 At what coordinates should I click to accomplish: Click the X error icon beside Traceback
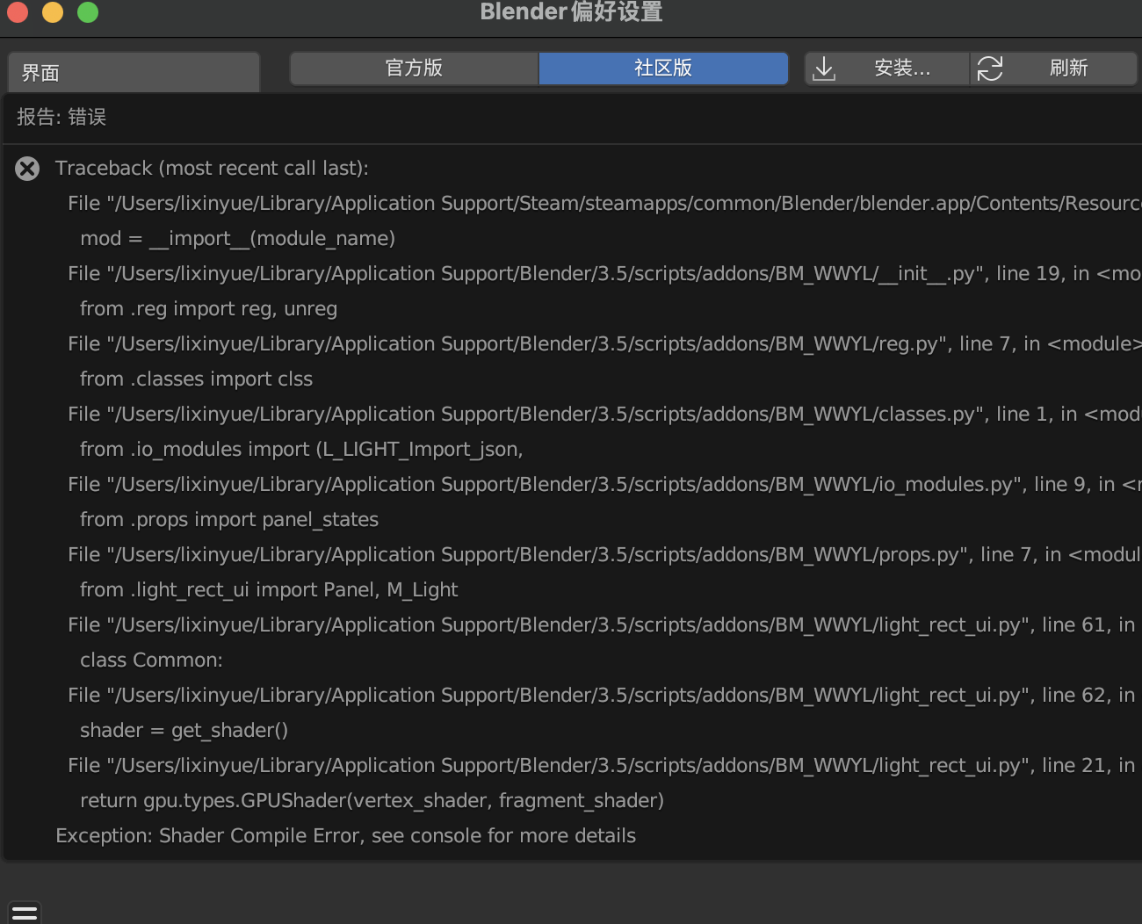tap(27, 169)
